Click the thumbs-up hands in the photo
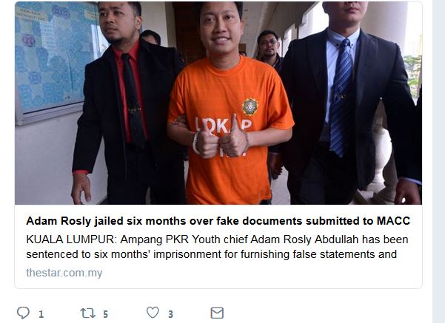Image resolution: width=445 pixels, height=323 pixels. click(x=221, y=137)
